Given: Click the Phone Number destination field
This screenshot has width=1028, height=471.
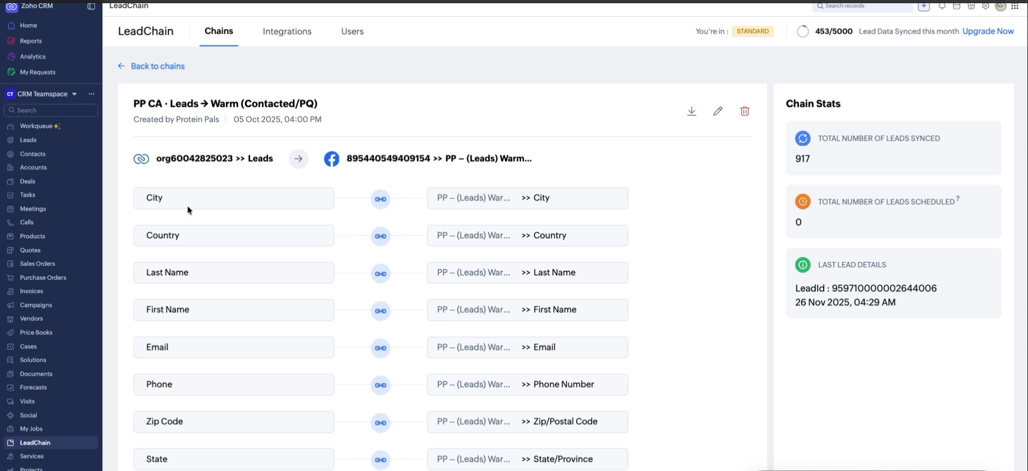Looking at the screenshot, I should (527, 384).
